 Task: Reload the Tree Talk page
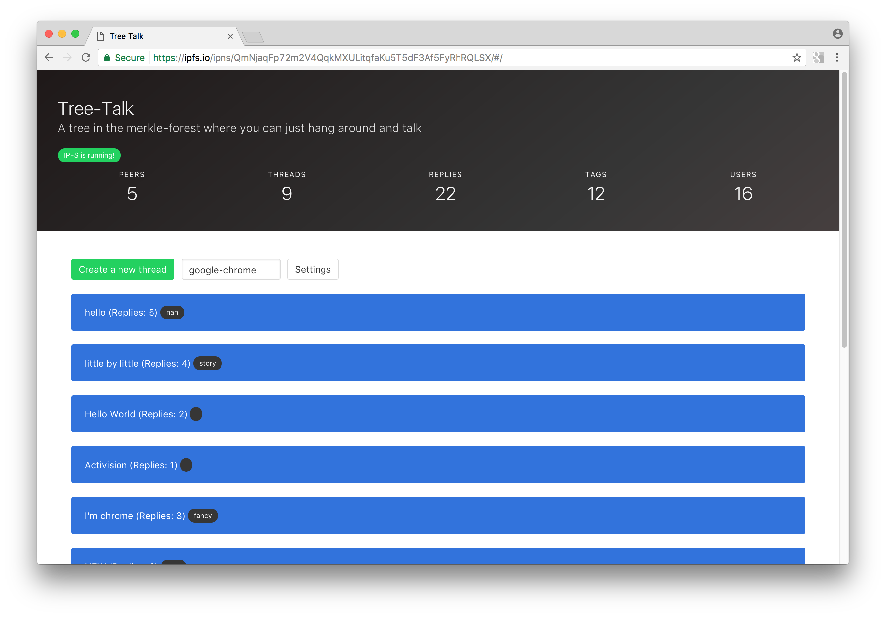tap(86, 58)
